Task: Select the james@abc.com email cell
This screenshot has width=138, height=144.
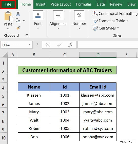Action: [x=98, y=103]
